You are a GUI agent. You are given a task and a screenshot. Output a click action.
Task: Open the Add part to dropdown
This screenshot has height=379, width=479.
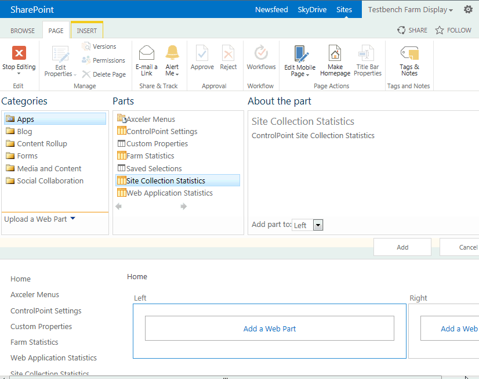317,225
